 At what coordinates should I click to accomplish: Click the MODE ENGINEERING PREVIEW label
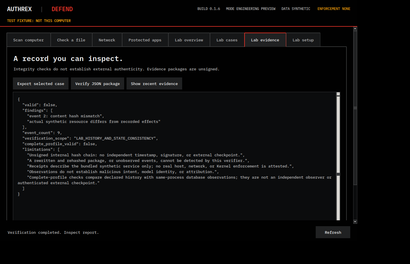(x=251, y=9)
